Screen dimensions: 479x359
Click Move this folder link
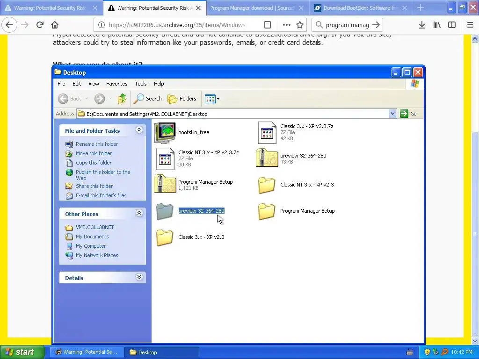(94, 153)
